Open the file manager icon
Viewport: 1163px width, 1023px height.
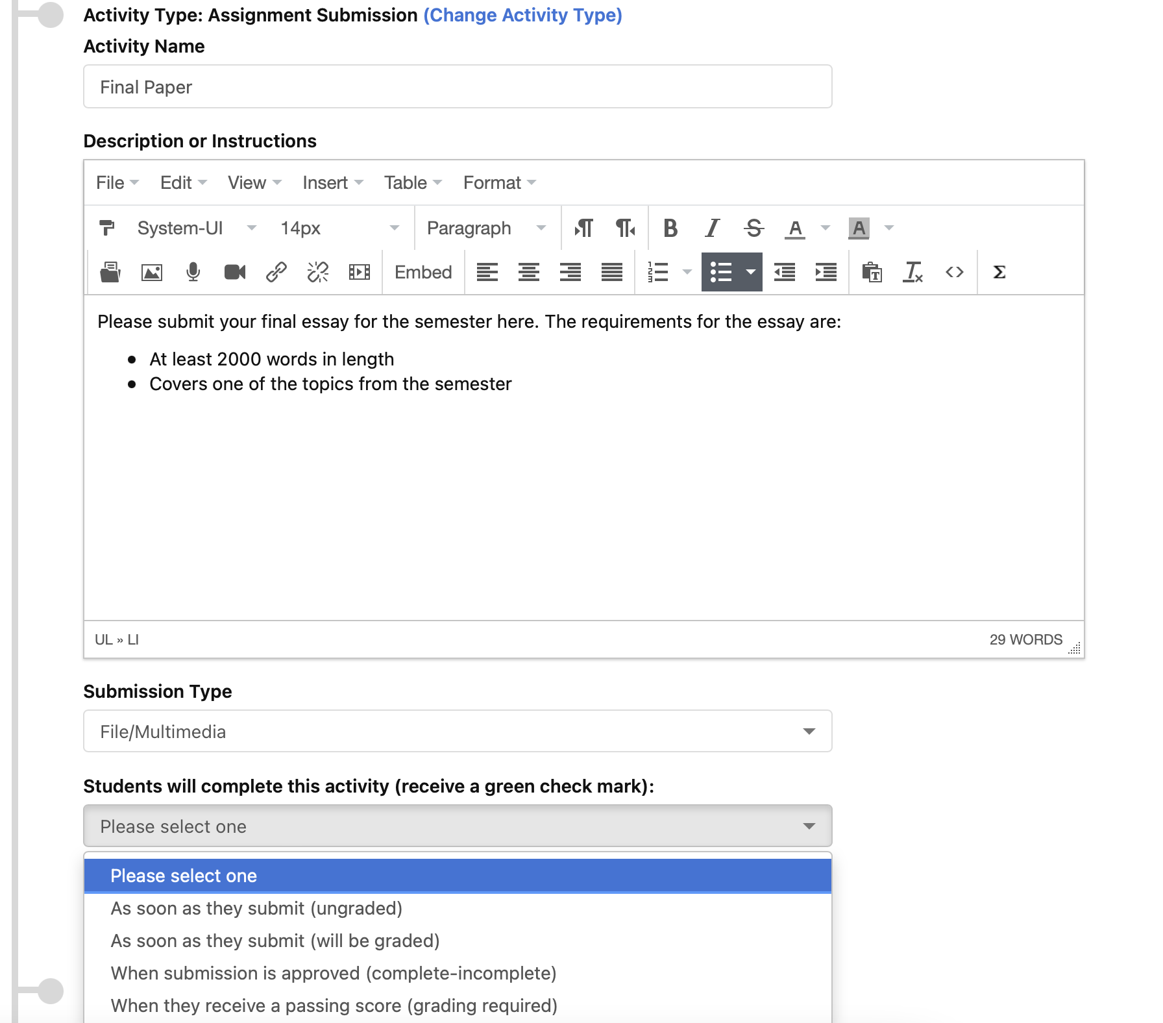110,272
